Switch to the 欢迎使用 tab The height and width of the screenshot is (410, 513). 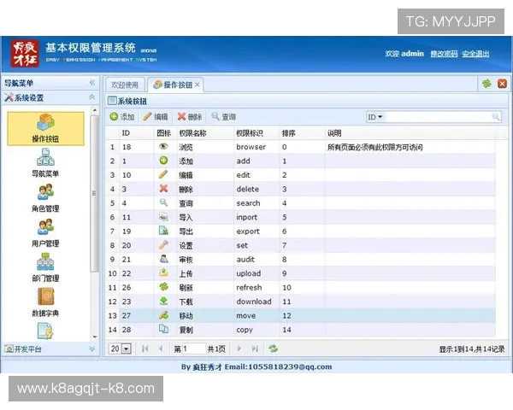(124, 85)
